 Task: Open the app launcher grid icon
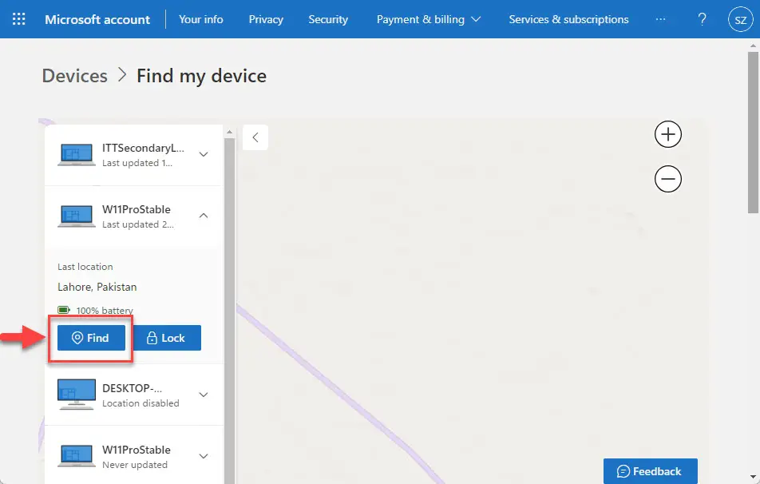tap(18, 19)
